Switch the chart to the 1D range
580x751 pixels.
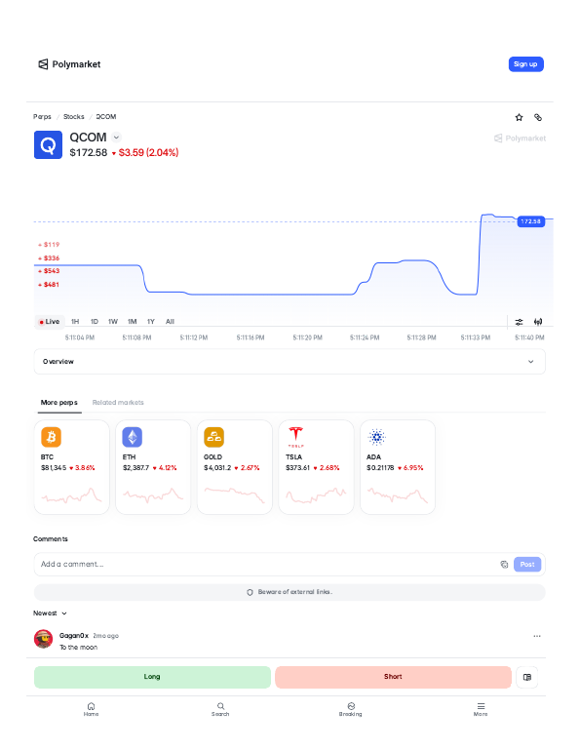pyautogui.click(x=95, y=322)
